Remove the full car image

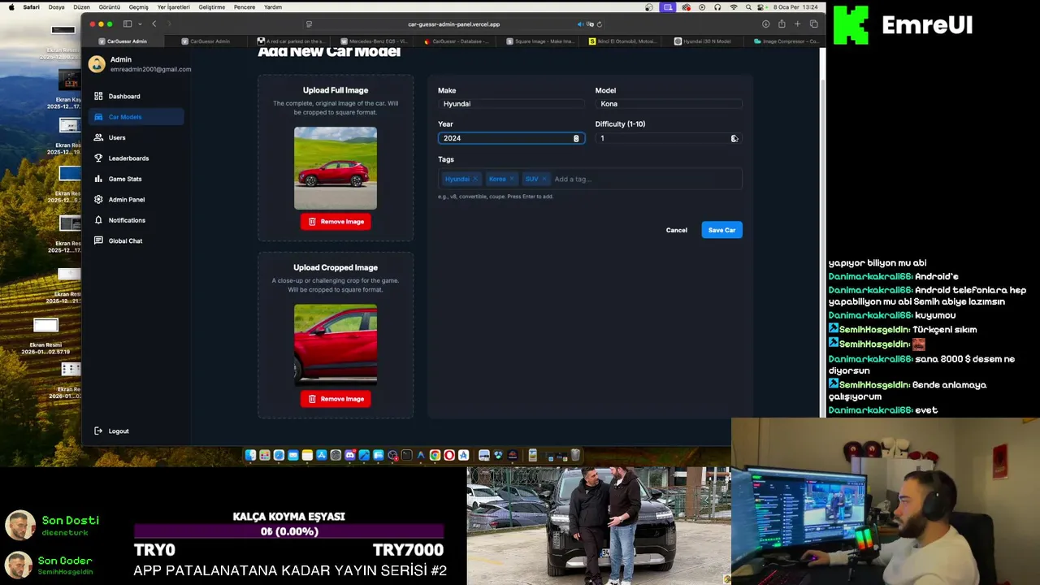click(x=336, y=221)
